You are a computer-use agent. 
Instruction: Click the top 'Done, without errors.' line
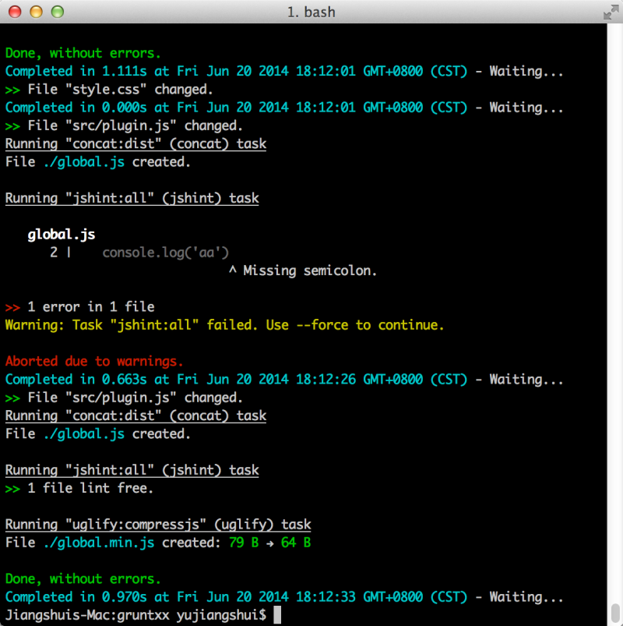pyautogui.click(x=83, y=53)
